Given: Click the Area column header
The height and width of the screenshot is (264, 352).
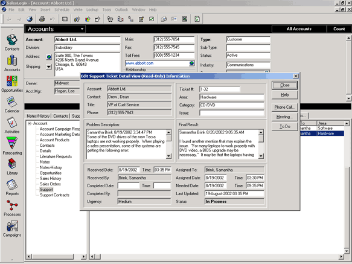Looking at the screenshot, I should point(330,123).
